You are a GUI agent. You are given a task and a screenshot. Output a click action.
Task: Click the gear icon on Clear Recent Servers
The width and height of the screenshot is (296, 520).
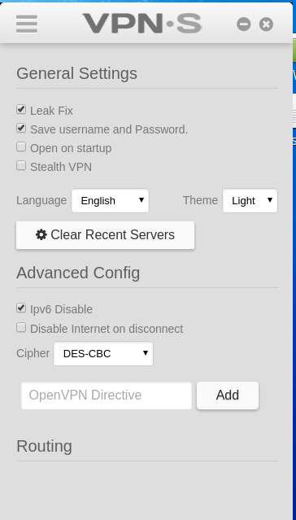41,235
